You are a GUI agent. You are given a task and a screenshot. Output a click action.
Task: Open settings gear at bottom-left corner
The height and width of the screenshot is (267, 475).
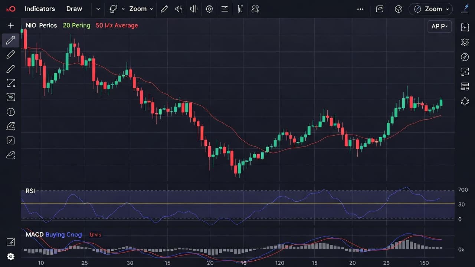(11, 257)
